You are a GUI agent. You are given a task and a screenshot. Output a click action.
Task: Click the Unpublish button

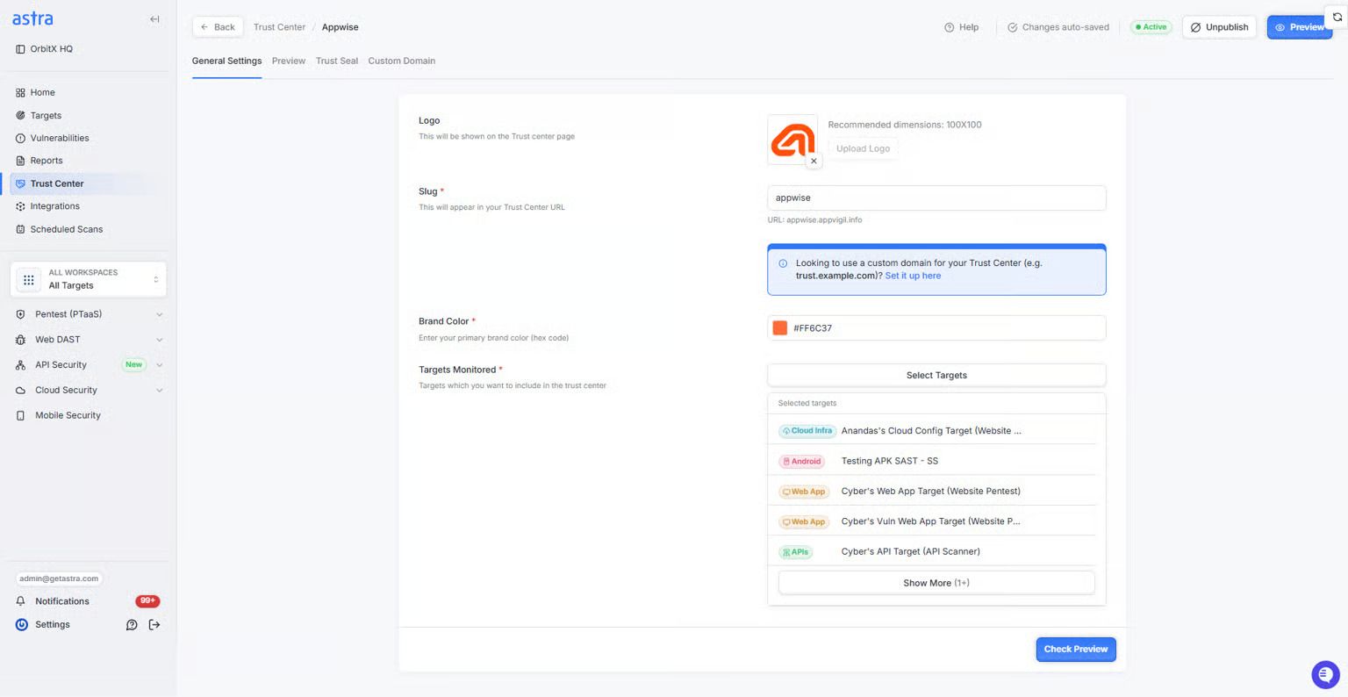pos(1219,27)
